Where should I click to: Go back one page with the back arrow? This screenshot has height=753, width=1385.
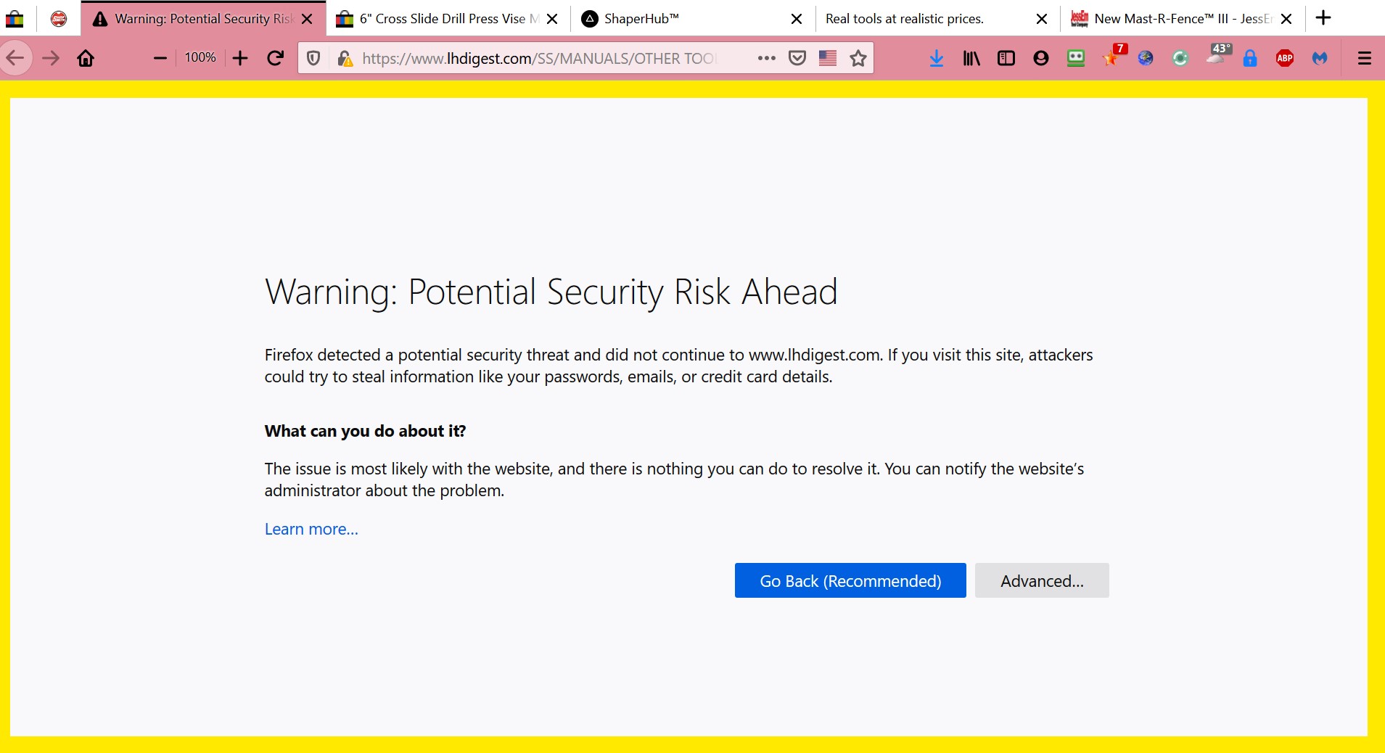click(15, 58)
